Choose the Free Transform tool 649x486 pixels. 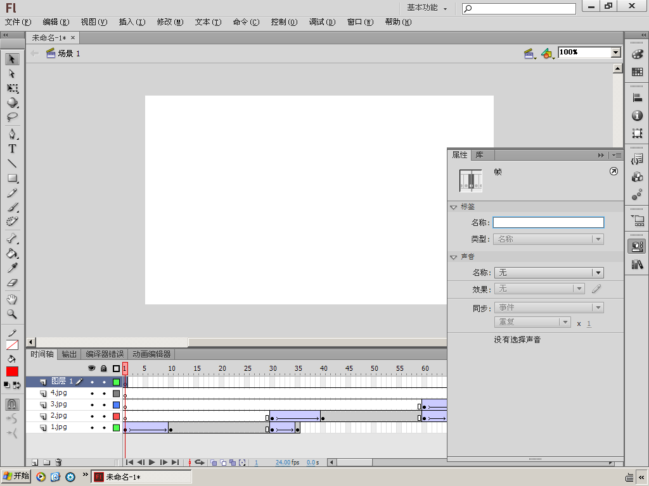tap(12, 88)
